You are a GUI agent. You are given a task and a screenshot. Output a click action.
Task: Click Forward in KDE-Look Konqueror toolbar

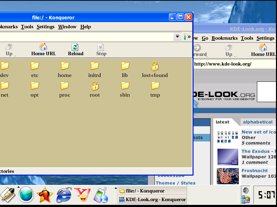click(199, 50)
